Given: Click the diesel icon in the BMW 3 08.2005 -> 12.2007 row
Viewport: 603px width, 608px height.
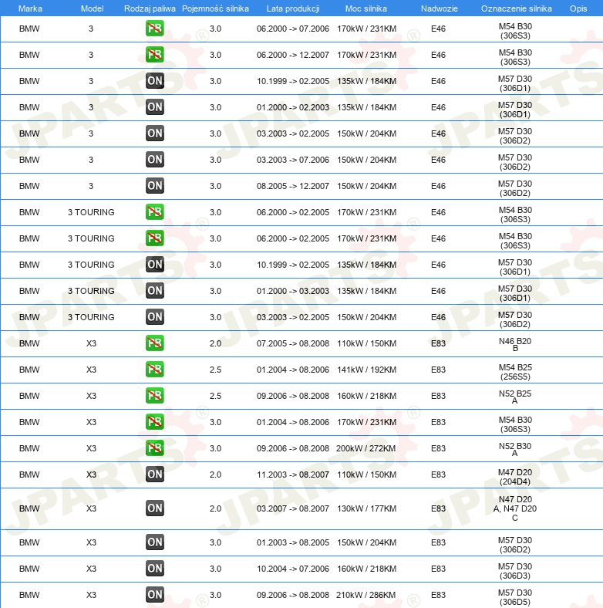Looking at the screenshot, I should pyautogui.click(x=155, y=186).
